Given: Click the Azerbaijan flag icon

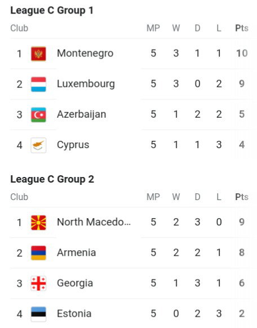Looking at the screenshot, I should click(38, 115).
